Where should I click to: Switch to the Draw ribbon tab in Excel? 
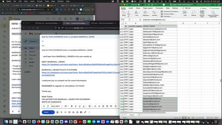(138, 8)
